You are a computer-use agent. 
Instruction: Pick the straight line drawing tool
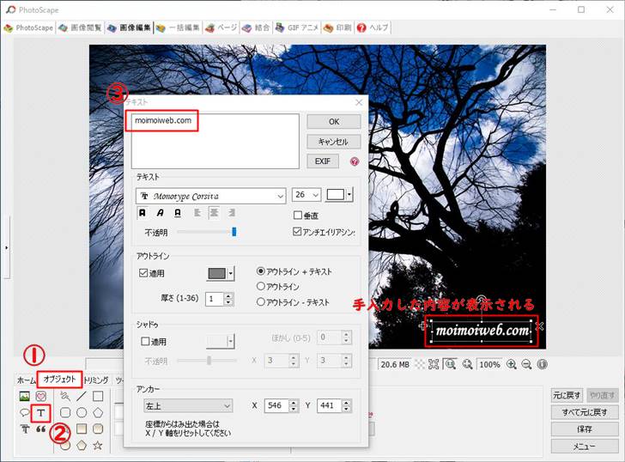(x=81, y=396)
